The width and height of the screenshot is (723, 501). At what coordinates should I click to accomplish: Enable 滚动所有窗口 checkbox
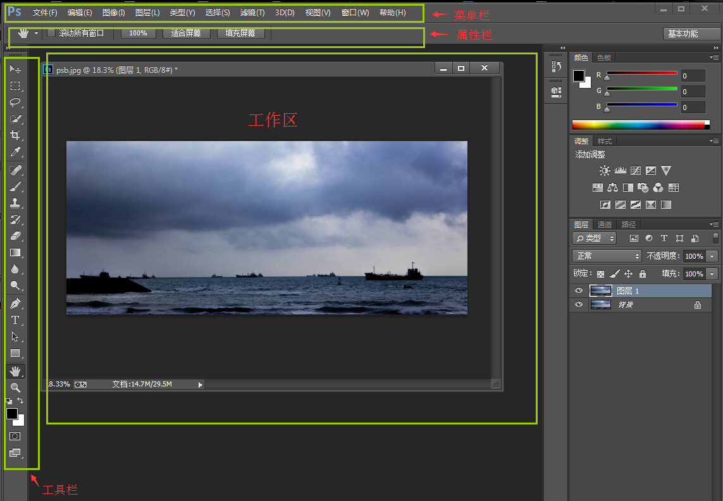tap(51, 33)
